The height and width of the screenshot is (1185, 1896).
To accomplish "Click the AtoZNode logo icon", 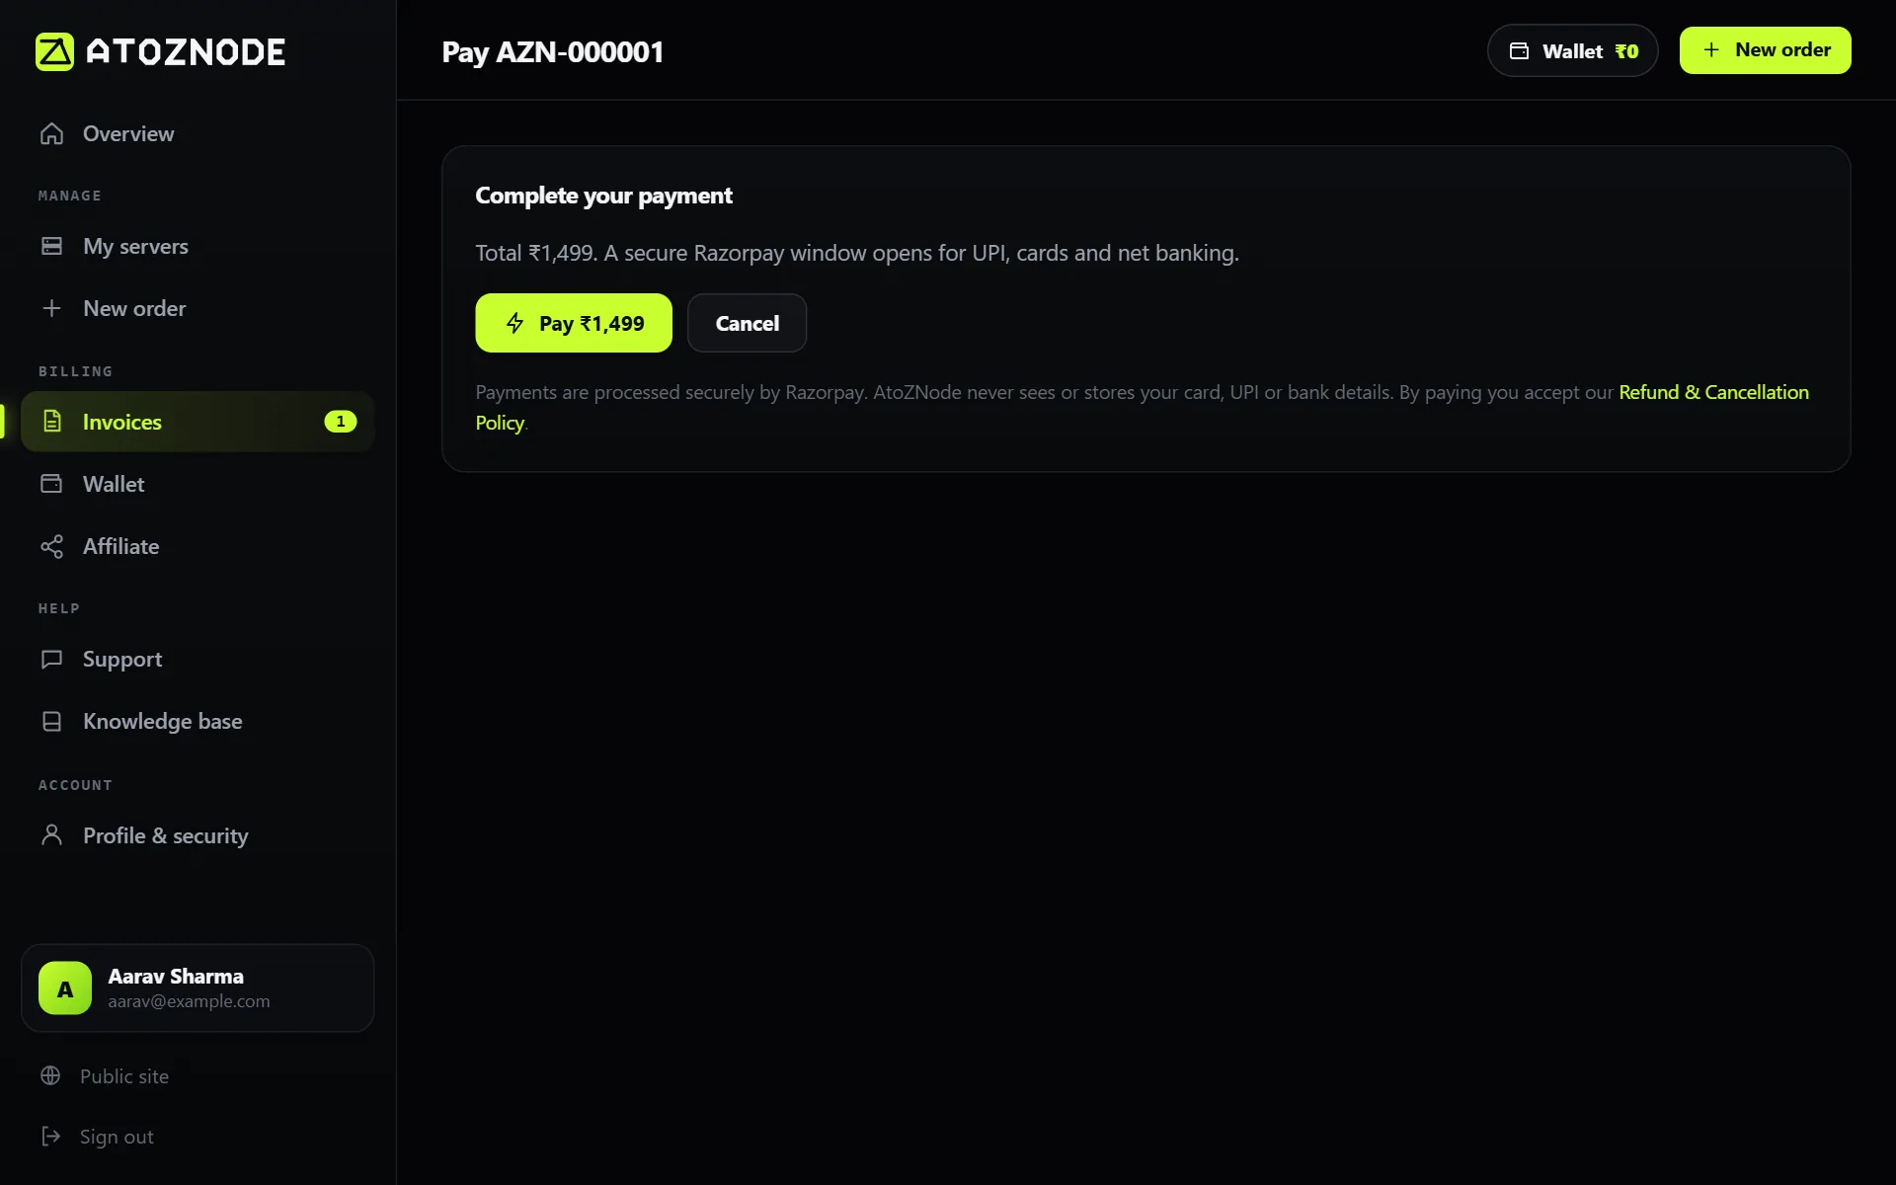I will (54, 51).
